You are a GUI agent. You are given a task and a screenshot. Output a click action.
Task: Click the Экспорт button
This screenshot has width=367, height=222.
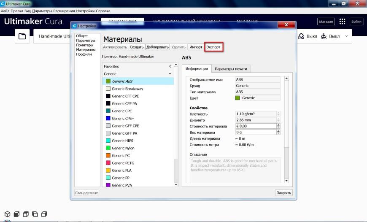pos(213,47)
